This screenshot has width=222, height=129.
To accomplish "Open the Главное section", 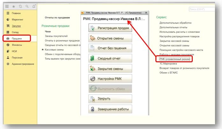I will 16,13.
